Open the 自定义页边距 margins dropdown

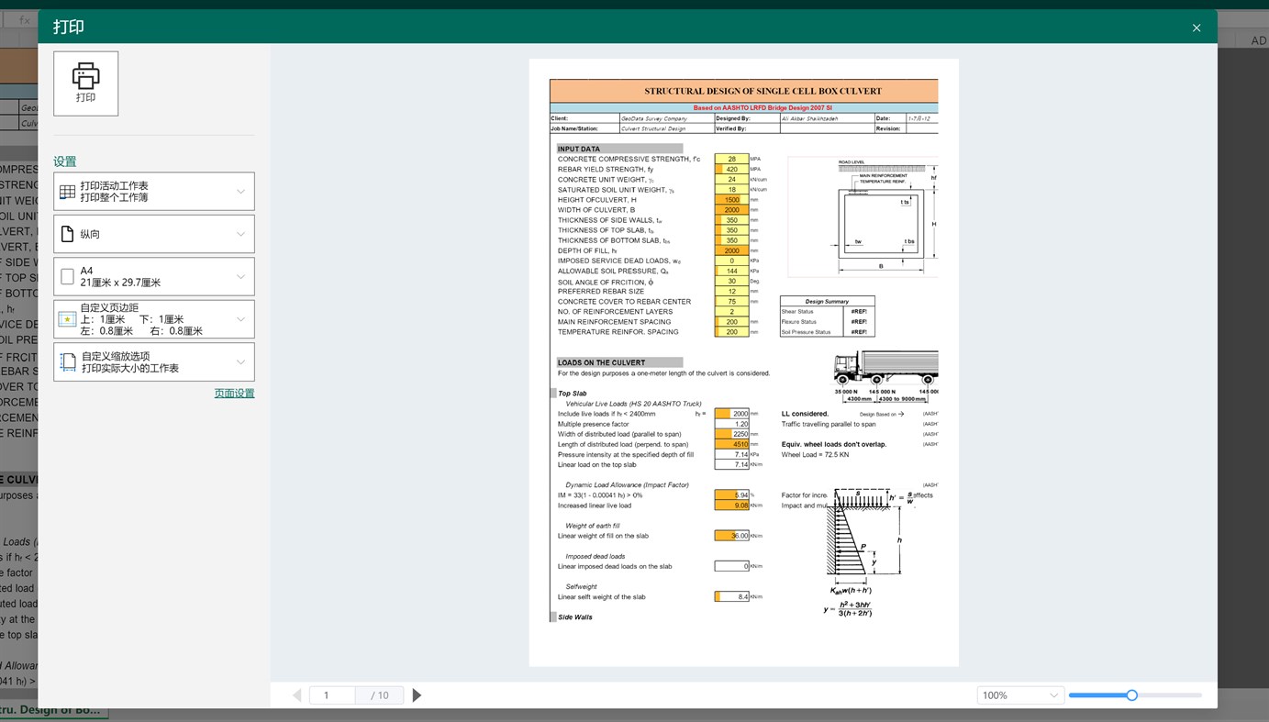(x=239, y=318)
